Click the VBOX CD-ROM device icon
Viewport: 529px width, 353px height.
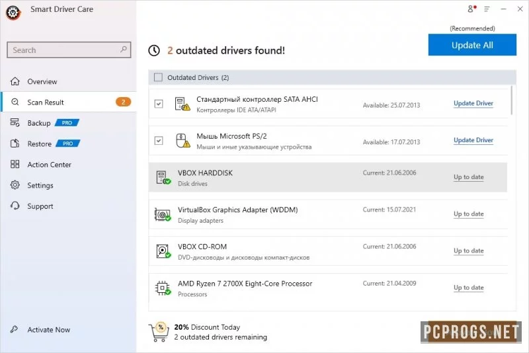(163, 251)
